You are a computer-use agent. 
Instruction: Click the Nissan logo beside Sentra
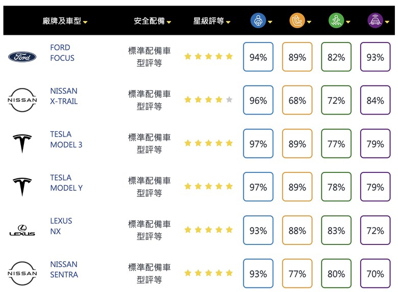coord(22,274)
